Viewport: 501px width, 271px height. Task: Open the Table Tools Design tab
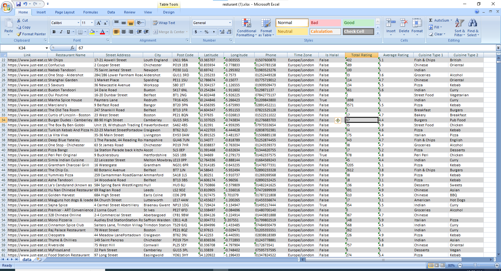click(x=169, y=12)
